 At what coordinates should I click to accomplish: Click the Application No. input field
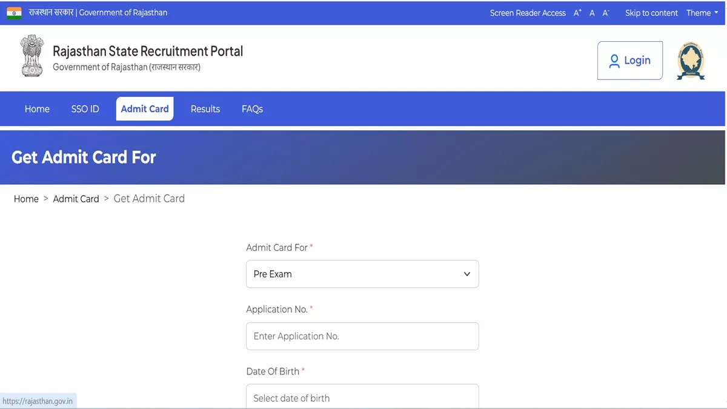point(362,336)
